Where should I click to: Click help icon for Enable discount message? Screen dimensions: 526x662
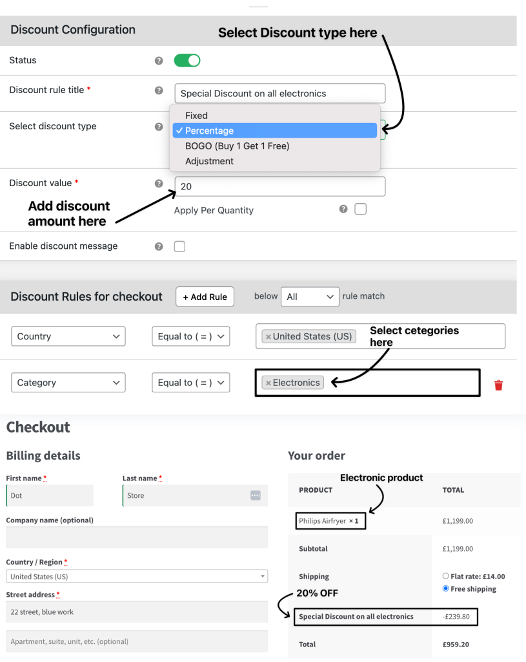click(x=159, y=246)
